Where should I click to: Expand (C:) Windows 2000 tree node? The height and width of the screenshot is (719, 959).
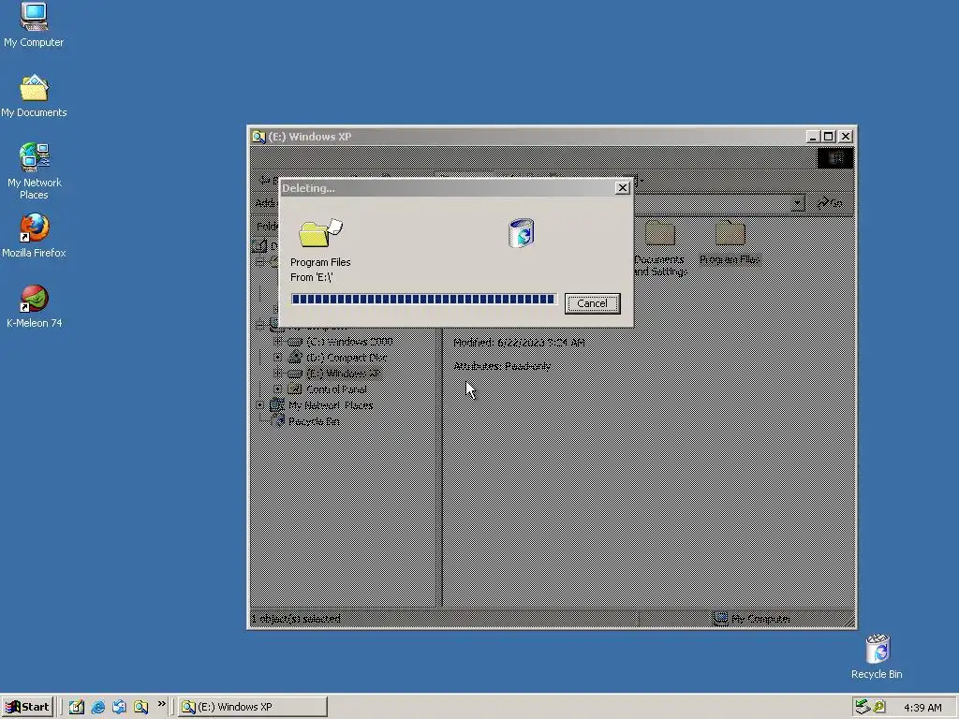[x=277, y=341]
